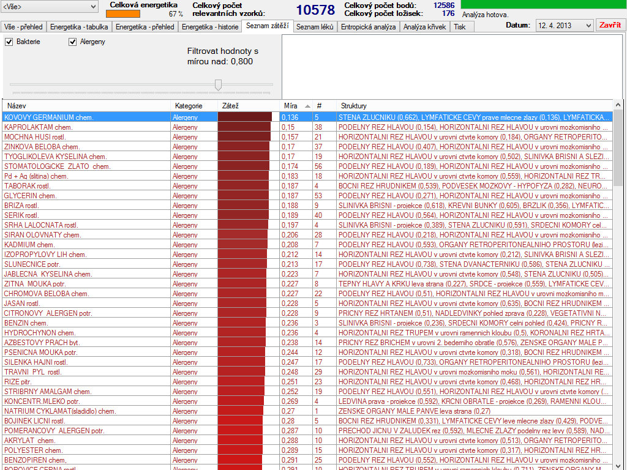The image size is (627, 470).
Task: Click the filter value slider thumb
Action: point(219,84)
